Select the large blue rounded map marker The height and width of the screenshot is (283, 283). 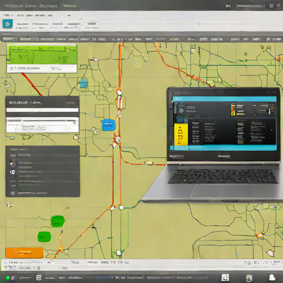pyautogui.click(x=108, y=125)
